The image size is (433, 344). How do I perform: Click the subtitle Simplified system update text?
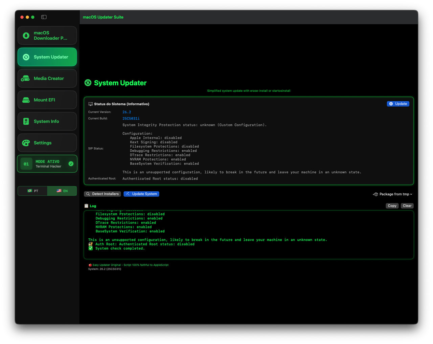[x=249, y=91]
